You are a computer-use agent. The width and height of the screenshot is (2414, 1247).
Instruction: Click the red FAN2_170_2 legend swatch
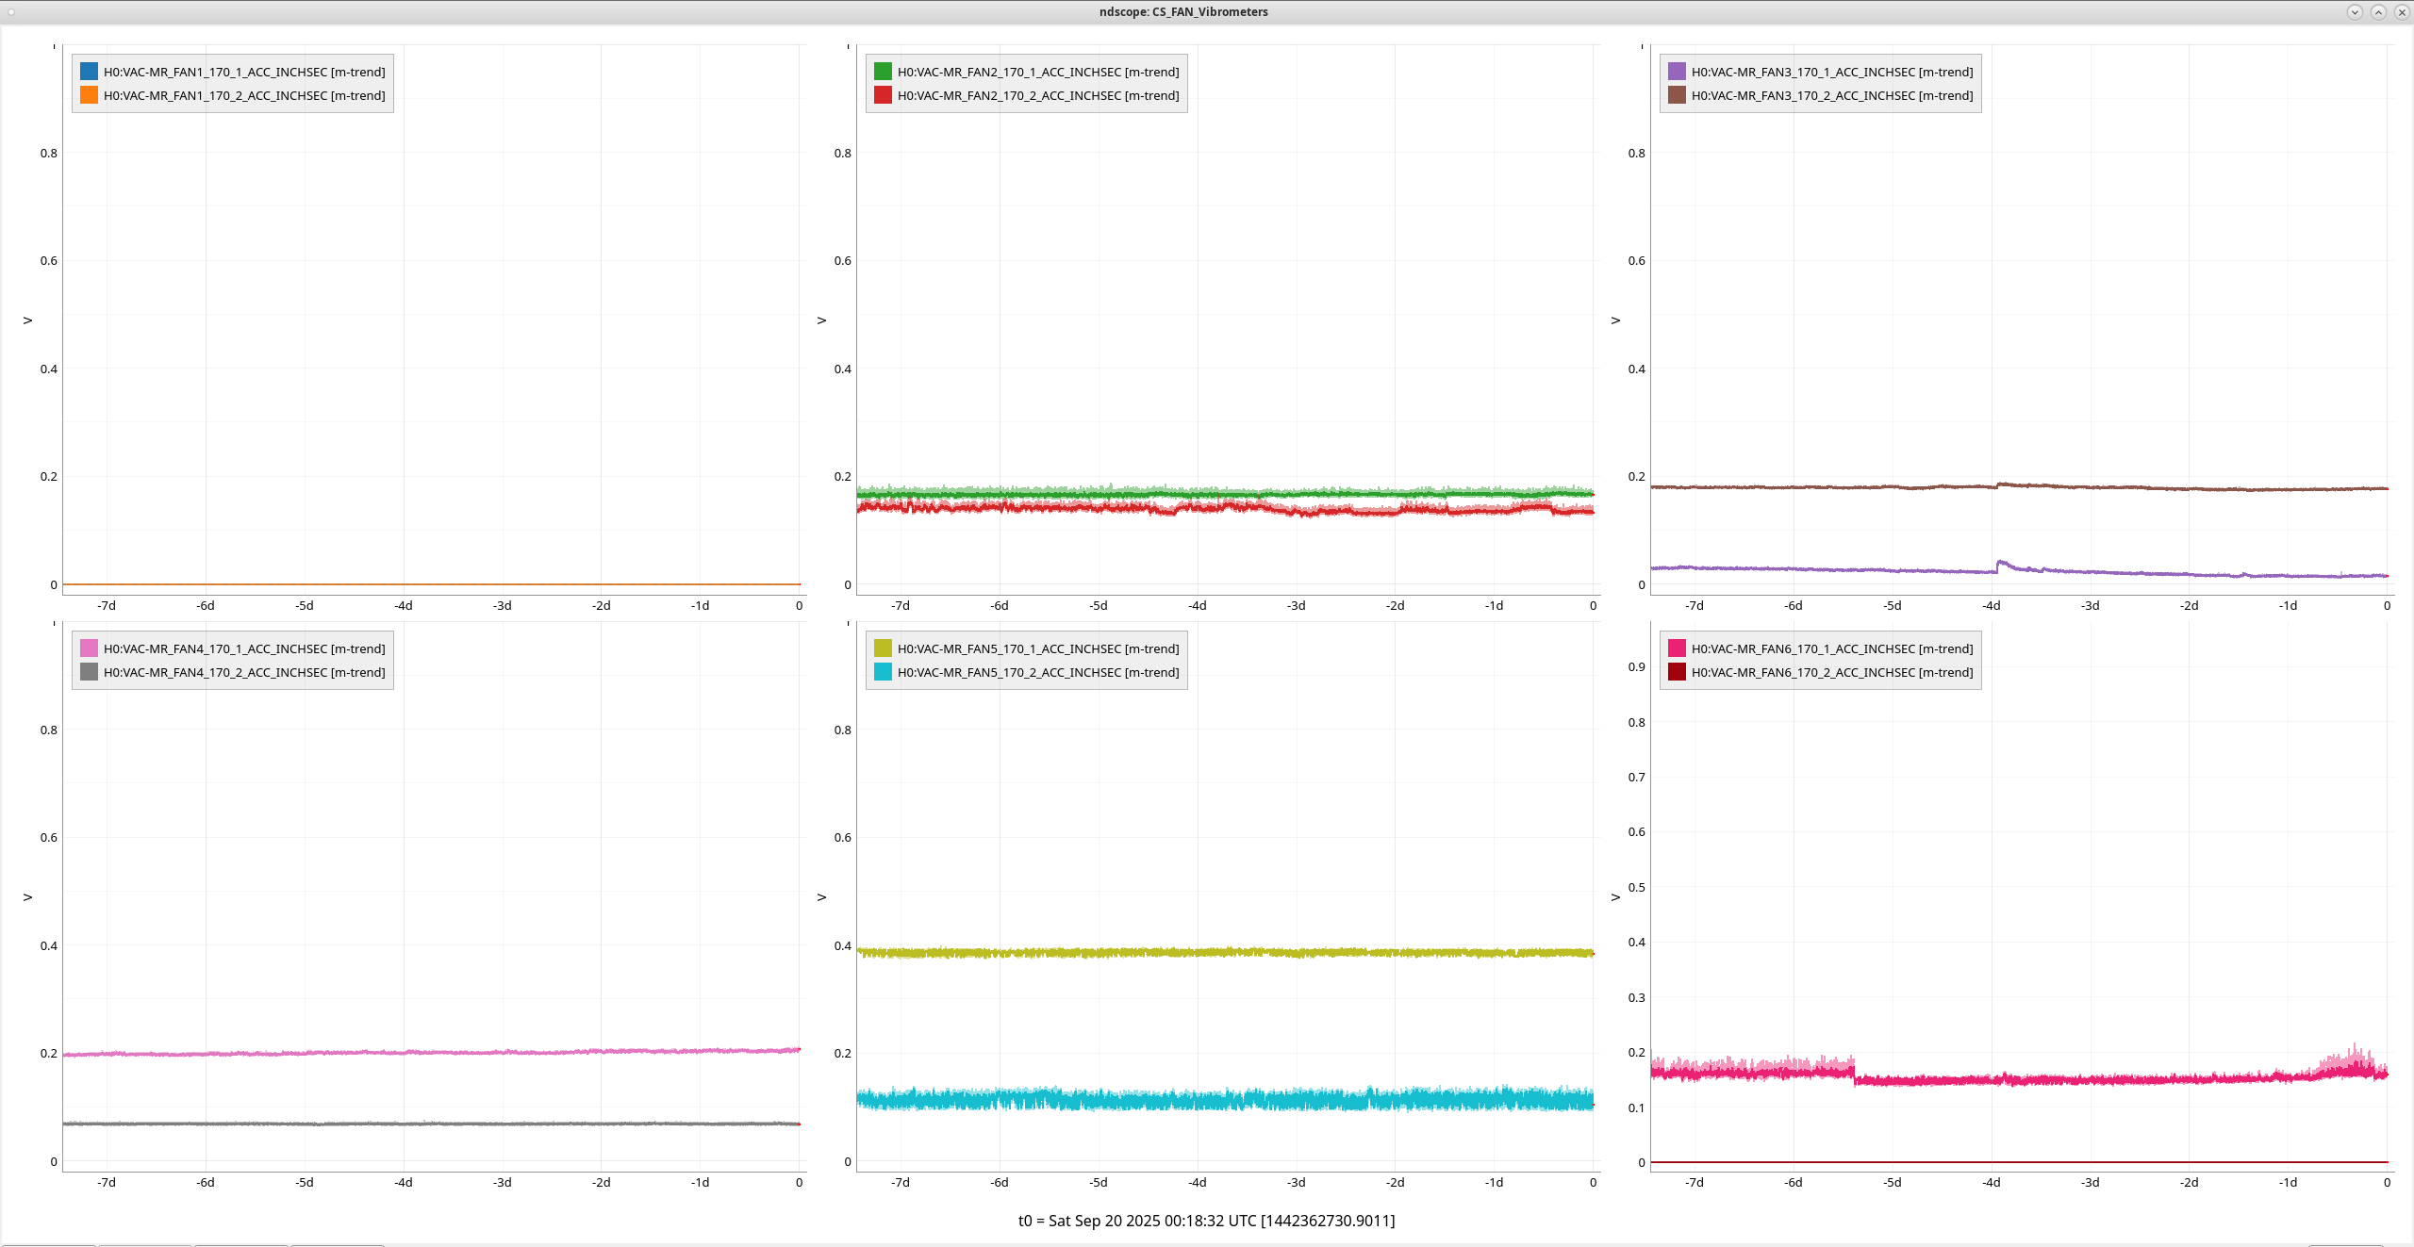[x=883, y=95]
